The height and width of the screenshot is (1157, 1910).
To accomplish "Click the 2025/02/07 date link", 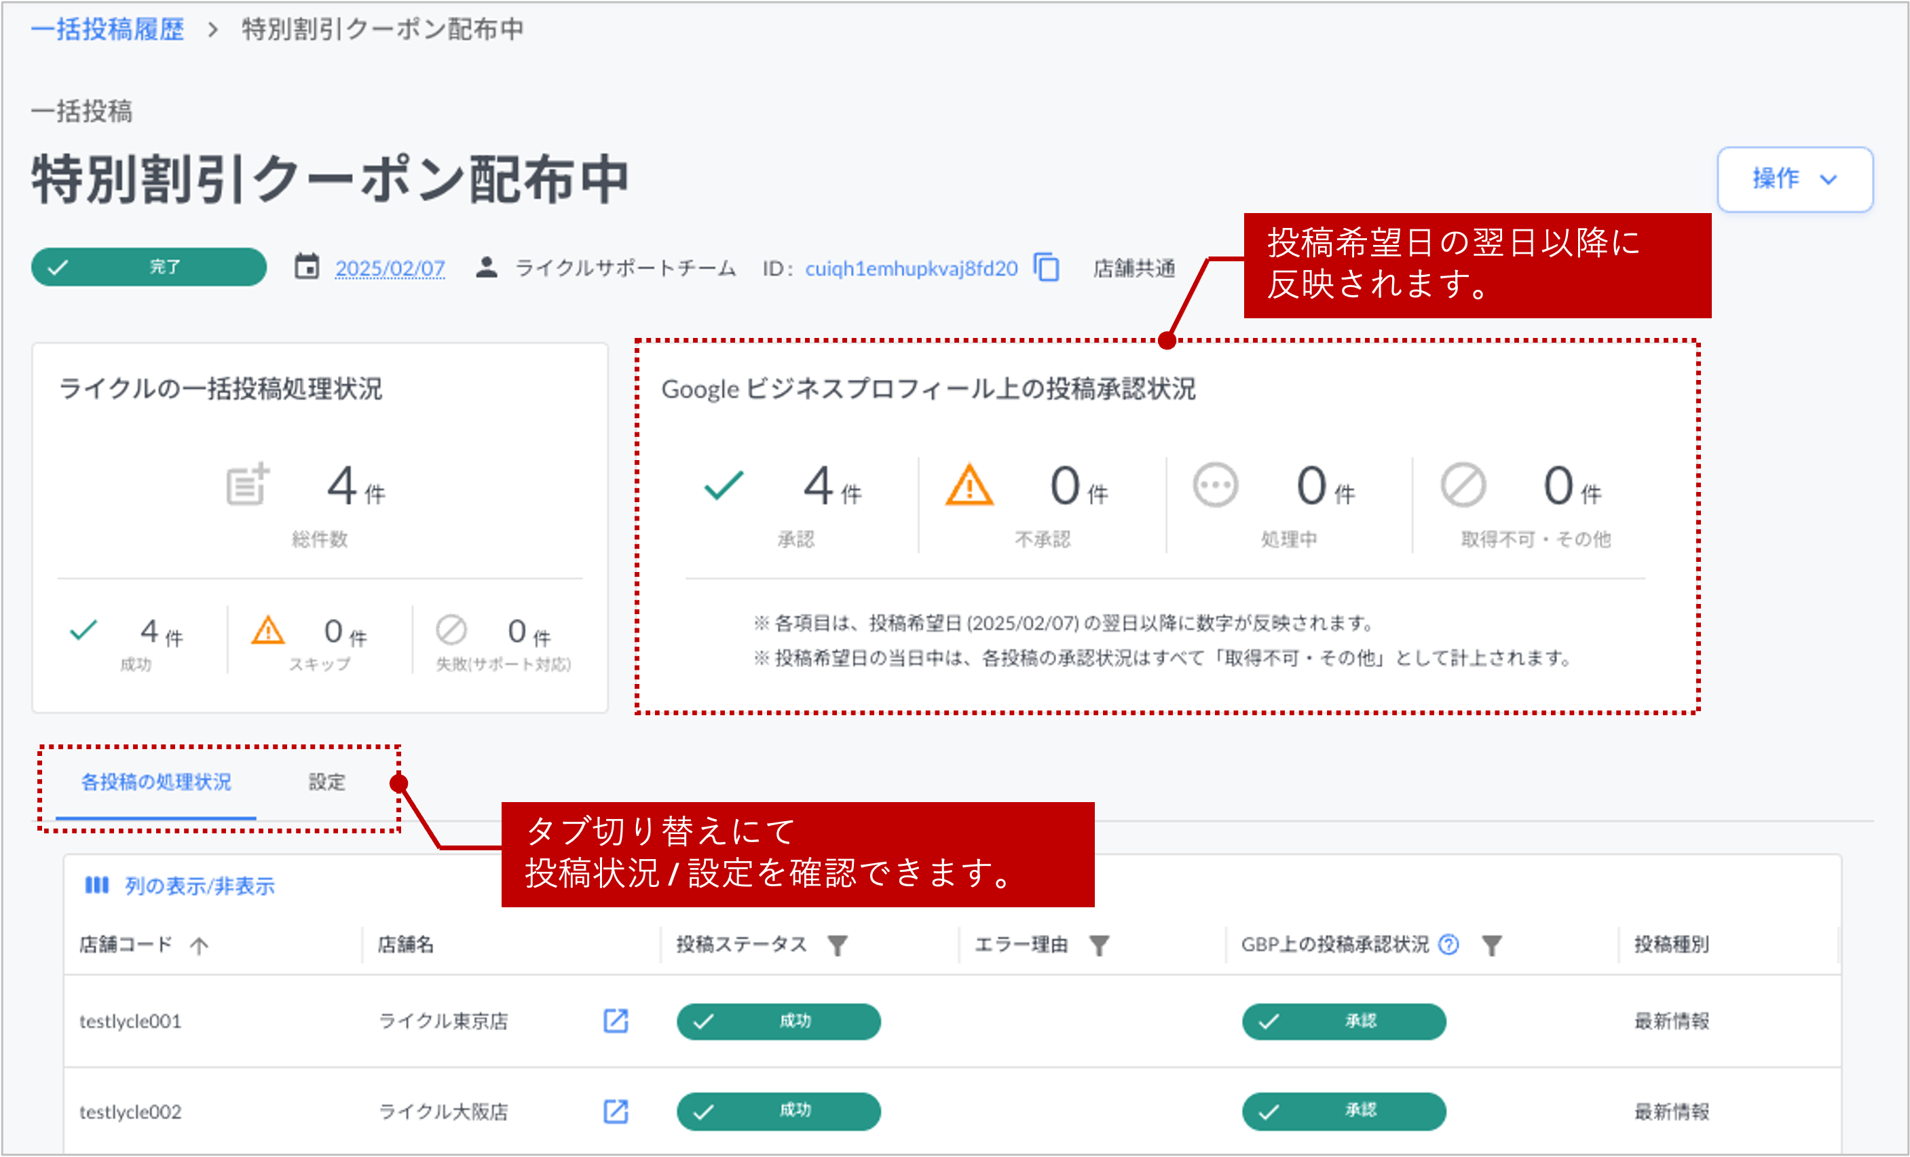I will (390, 267).
